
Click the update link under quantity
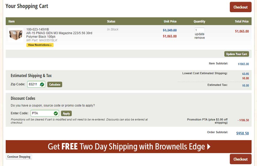(199, 34)
